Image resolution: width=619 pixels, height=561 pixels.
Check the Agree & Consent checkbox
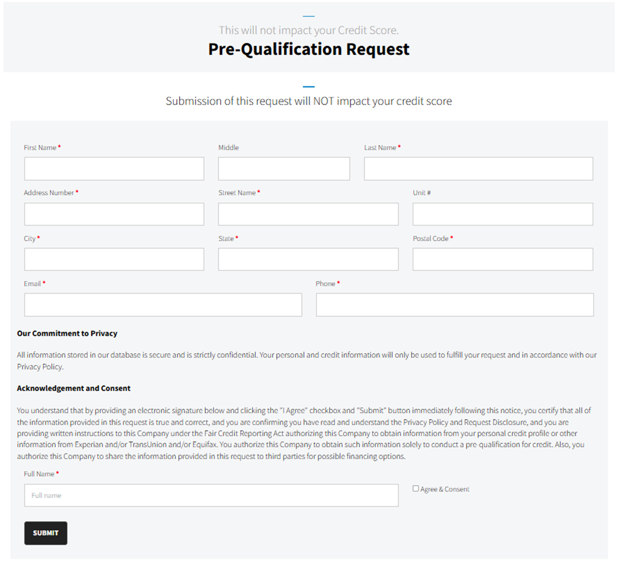pos(416,489)
